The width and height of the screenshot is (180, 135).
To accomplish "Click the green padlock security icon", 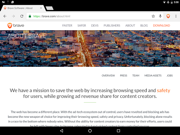I will [x=30, y=16].
